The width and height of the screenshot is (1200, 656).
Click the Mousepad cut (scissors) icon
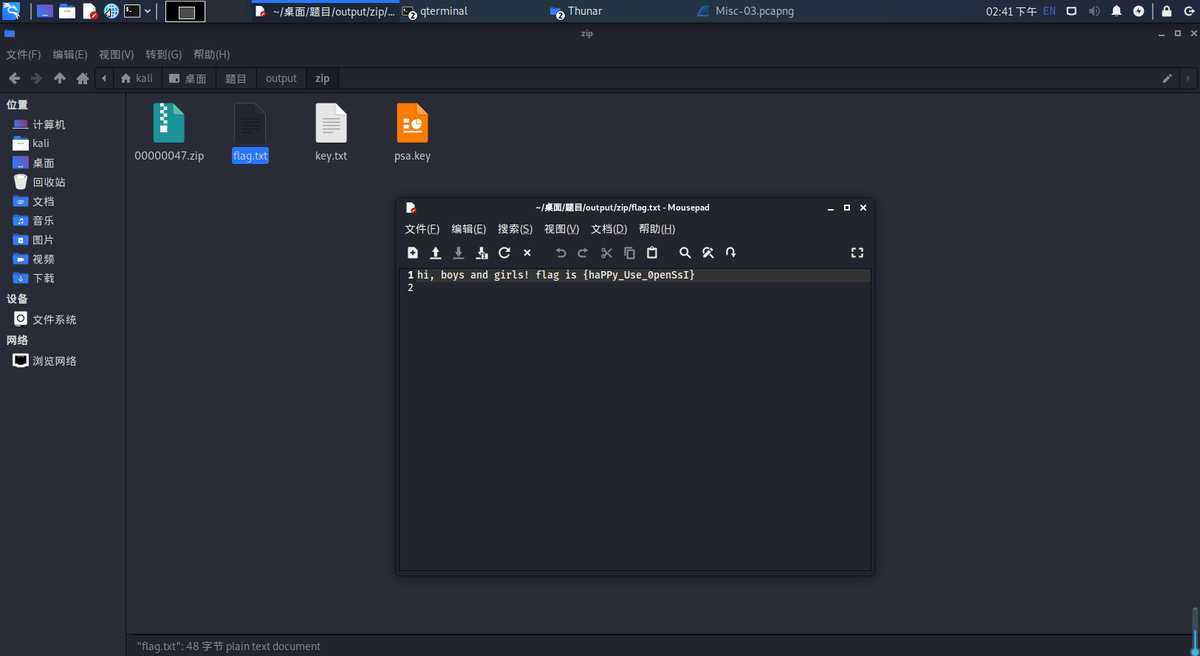606,253
